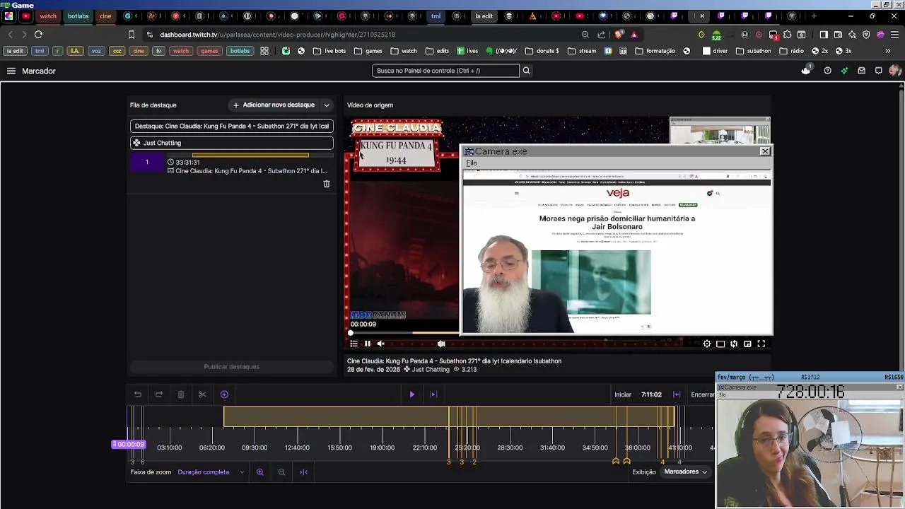Select the 00:00:09 purple playhead marker
This screenshot has width=905, height=509.
(x=129, y=444)
